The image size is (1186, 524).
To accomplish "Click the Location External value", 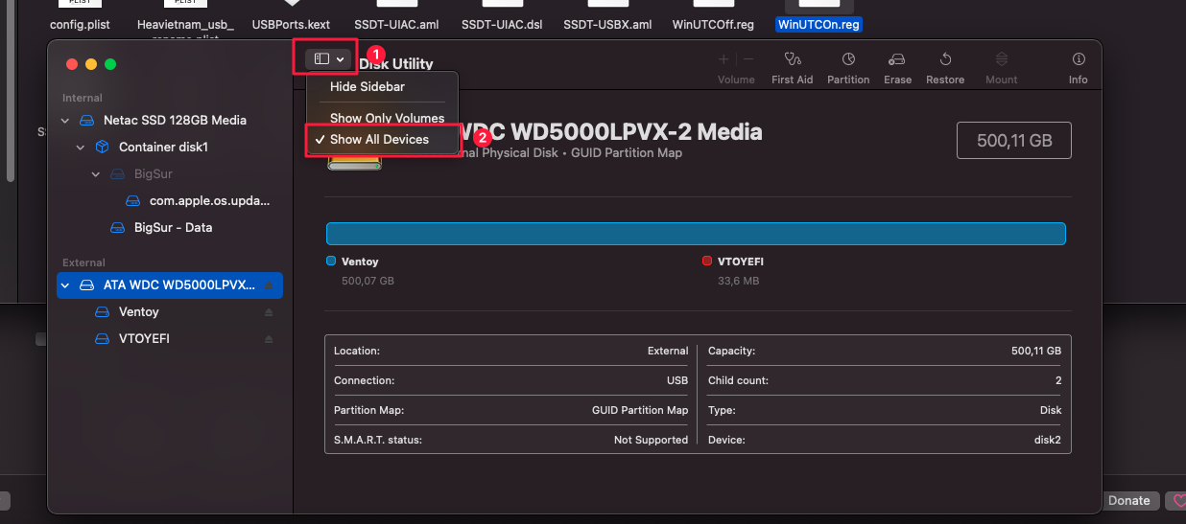I will [668, 351].
